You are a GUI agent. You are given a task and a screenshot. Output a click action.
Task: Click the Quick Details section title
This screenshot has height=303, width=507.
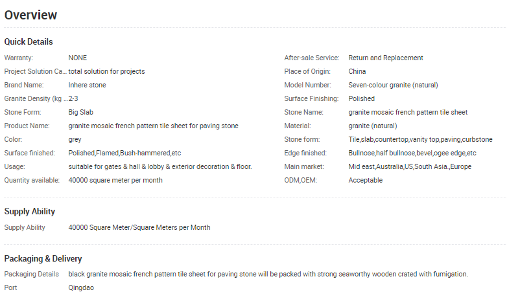[x=29, y=42]
